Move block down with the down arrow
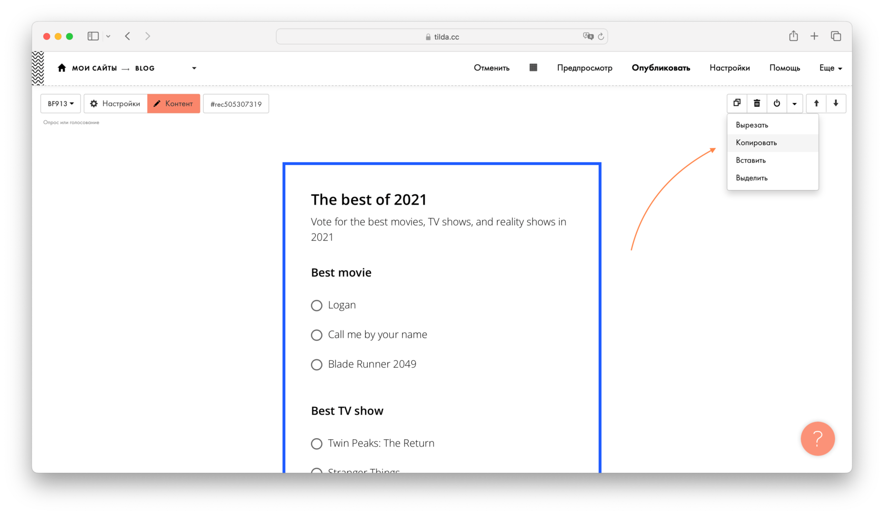The height and width of the screenshot is (515, 884). 836,103
